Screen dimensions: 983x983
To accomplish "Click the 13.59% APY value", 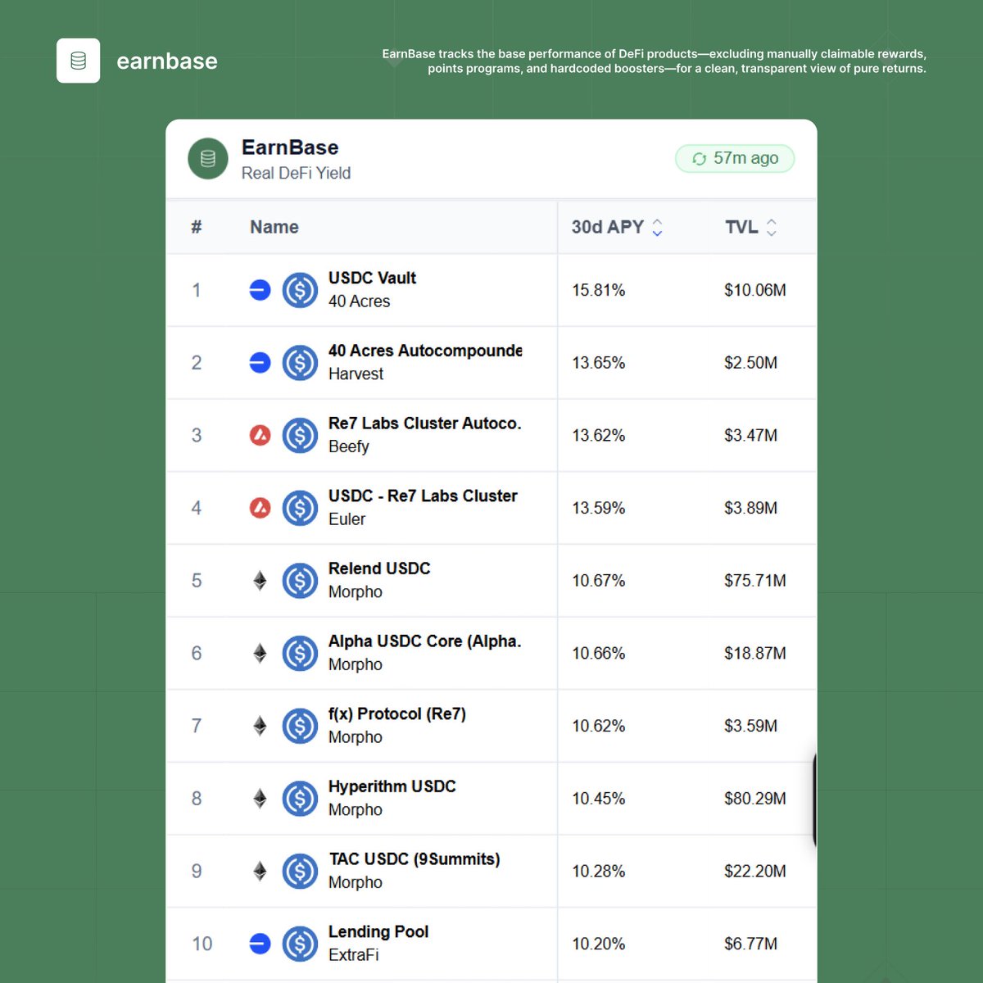I will tap(599, 508).
